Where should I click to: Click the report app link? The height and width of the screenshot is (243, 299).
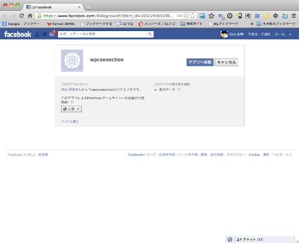pos(70,121)
